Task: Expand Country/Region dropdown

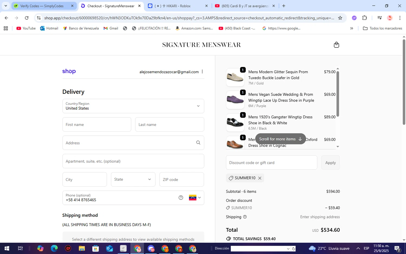Action: click(x=133, y=106)
